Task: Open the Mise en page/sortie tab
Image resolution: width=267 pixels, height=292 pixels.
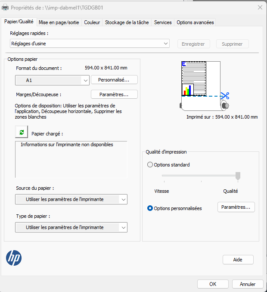Action: click(x=59, y=22)
